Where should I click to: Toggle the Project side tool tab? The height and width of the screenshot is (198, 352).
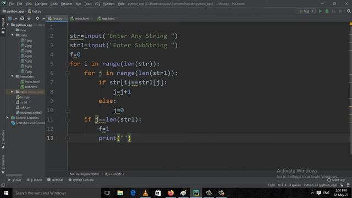[x=3, y=26]
